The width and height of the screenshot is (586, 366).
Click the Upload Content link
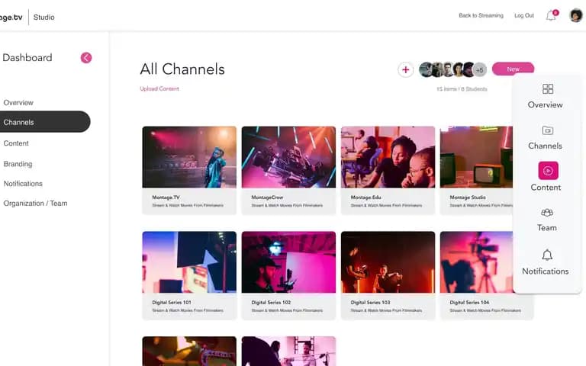pyautogui.click(x=159, y=88)
